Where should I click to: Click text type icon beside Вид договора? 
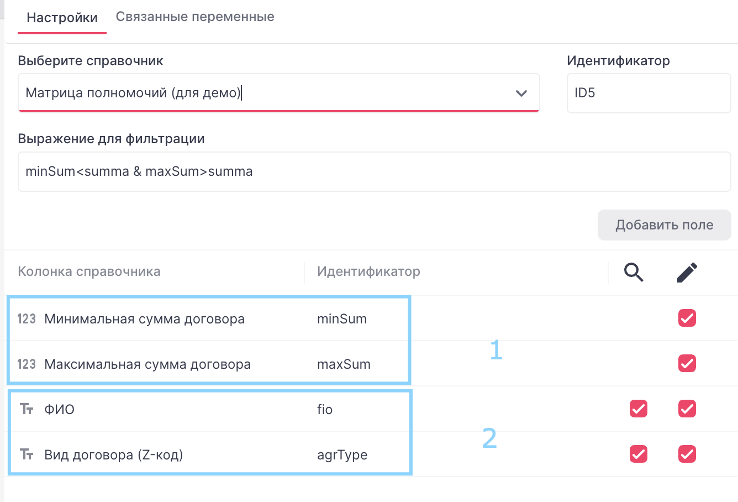(27, 455)
